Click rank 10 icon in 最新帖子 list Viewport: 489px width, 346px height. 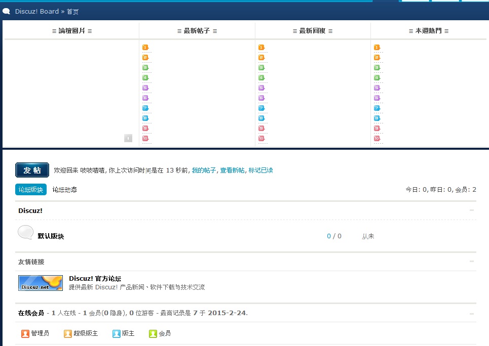[x=145, y=138]
